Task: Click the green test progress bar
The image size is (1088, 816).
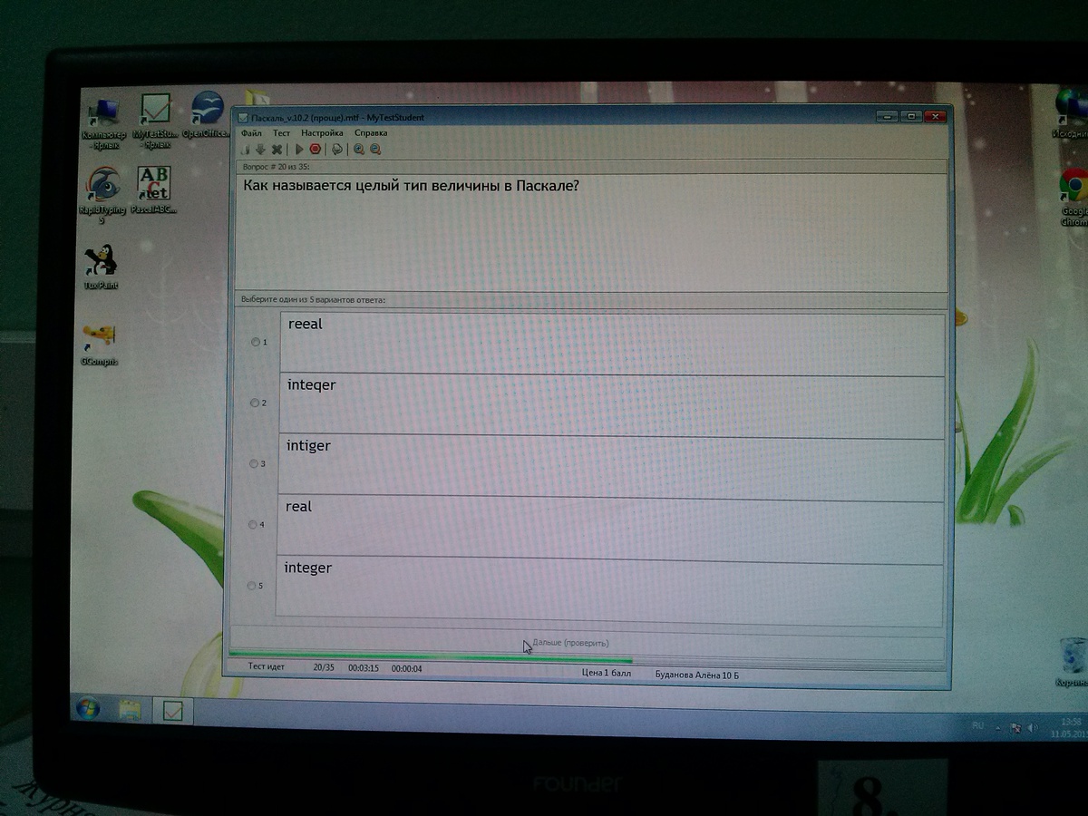Action: point(431,656)
